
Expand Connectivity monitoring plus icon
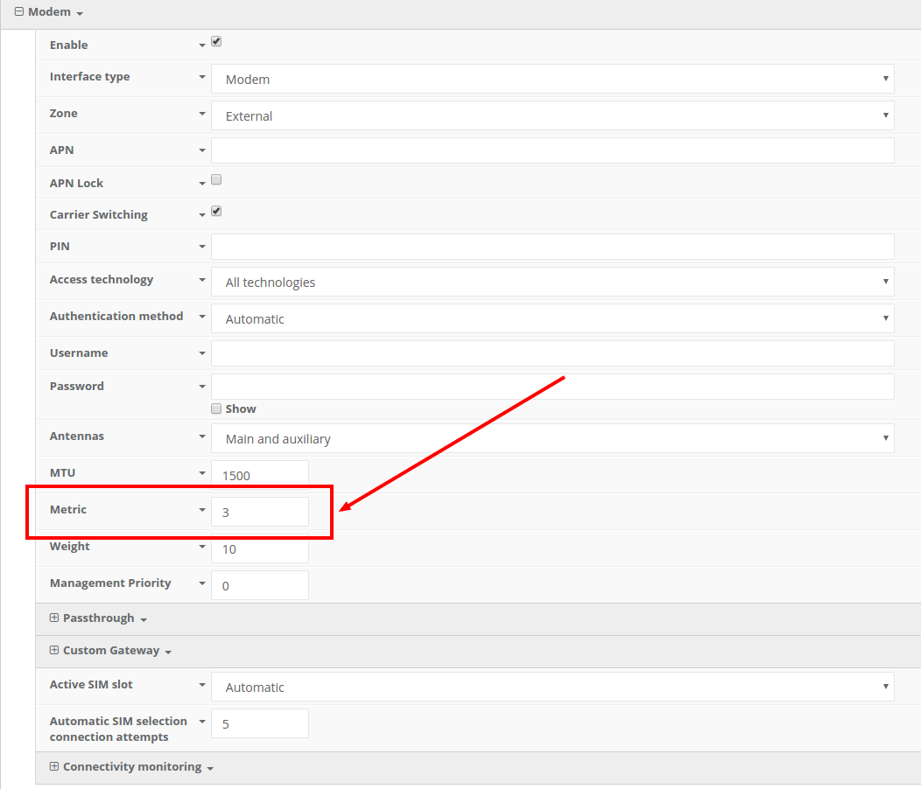pyautogui.click(x=54, y=766)
